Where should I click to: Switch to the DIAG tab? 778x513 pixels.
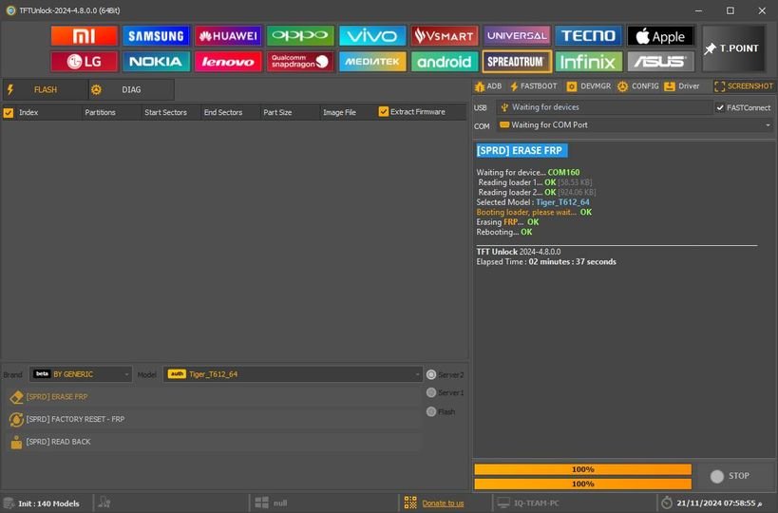click(131, 90)
